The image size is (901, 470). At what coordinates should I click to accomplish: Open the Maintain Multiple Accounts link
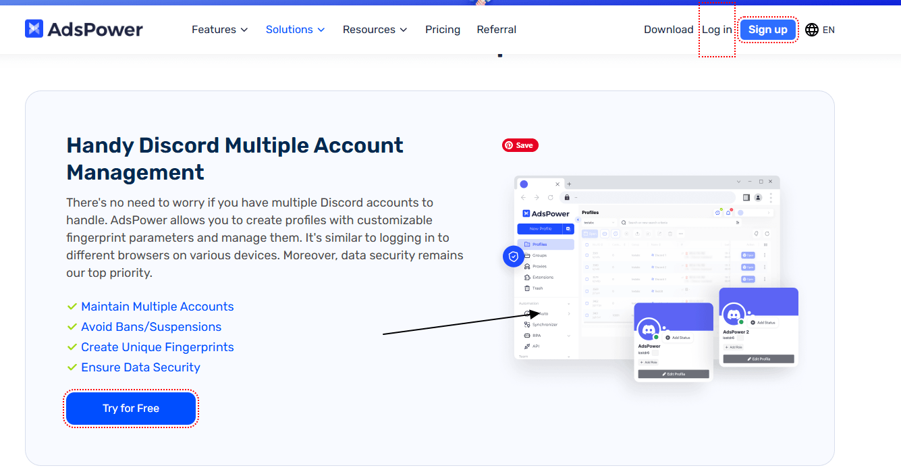[157, 307]
